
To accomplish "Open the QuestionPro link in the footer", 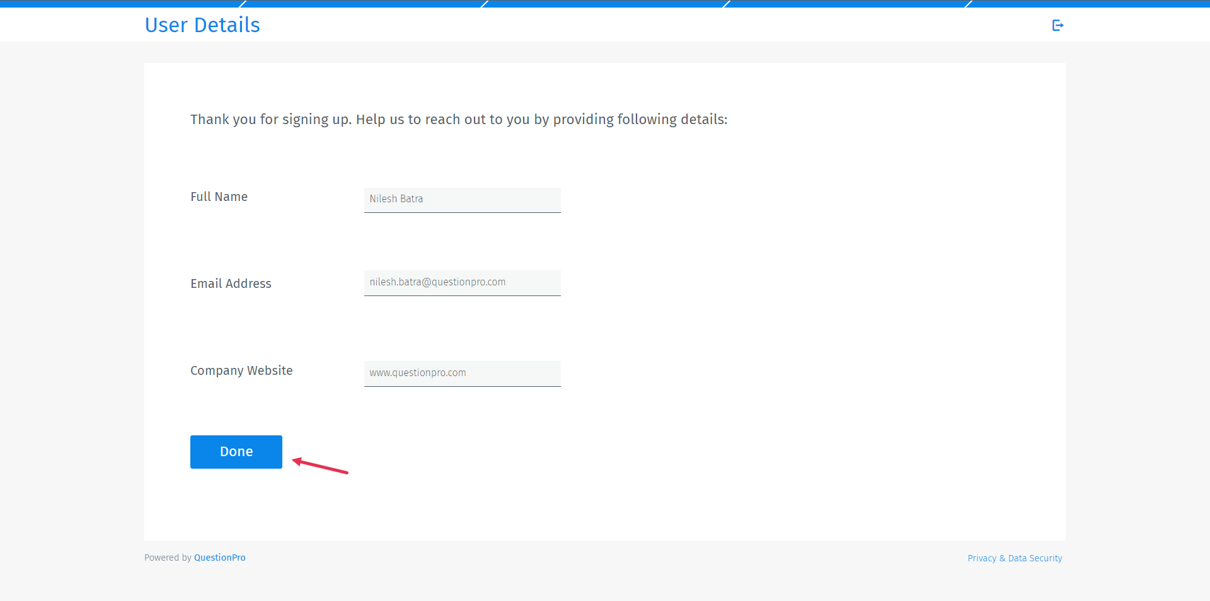I will (x=219, y=558).
